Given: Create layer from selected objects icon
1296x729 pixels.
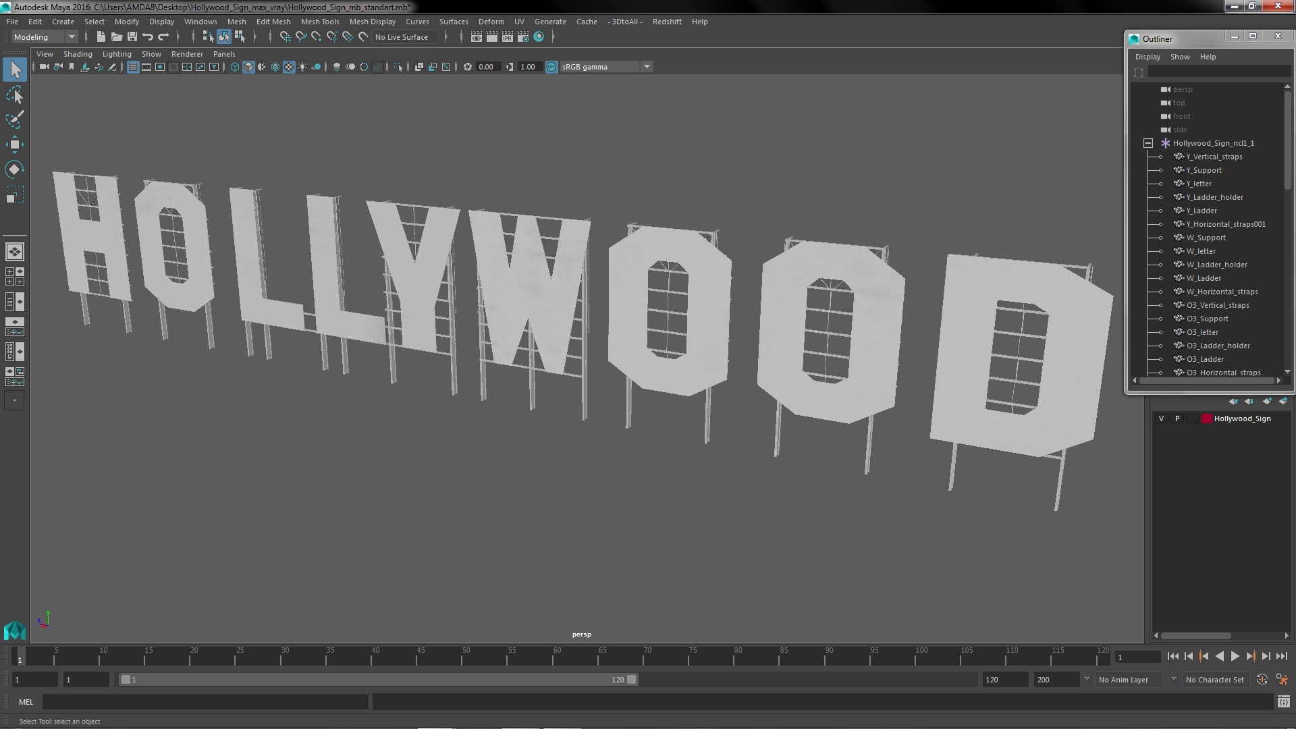Looking at the screenshot, I should point(1283,401).
